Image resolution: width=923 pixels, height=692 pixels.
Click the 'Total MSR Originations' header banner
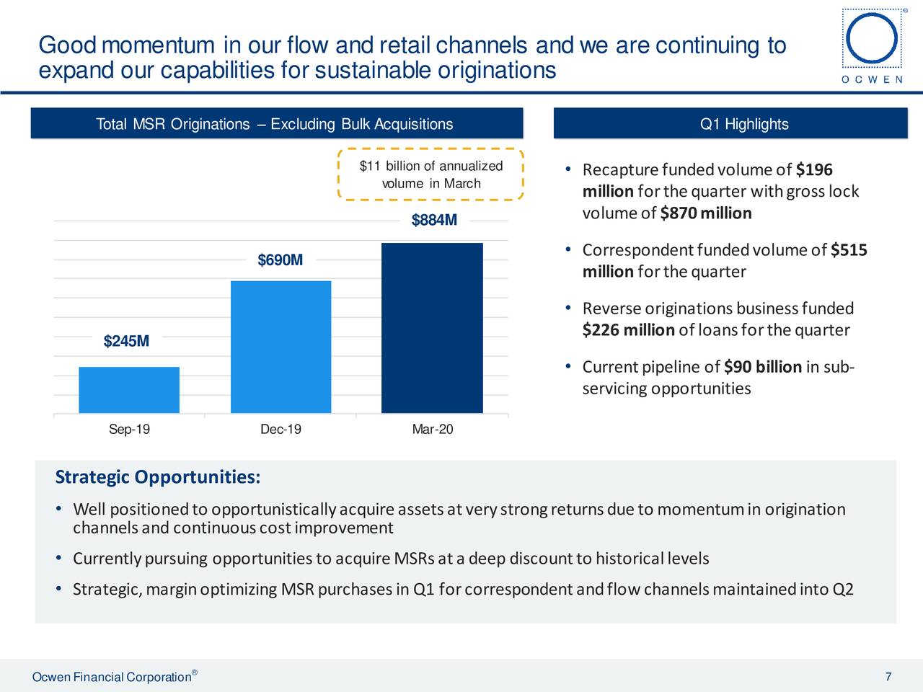(276, 123)
